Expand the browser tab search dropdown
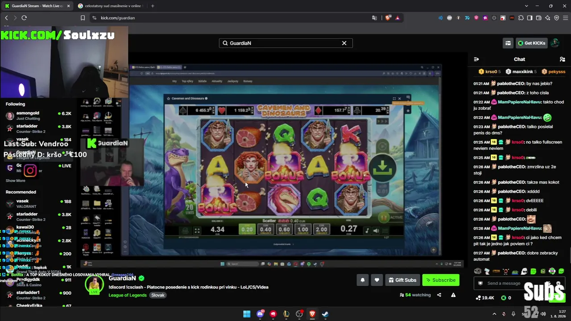Image resolution: width=571 pixels, height=321 pixels. (x=526, y=6)
